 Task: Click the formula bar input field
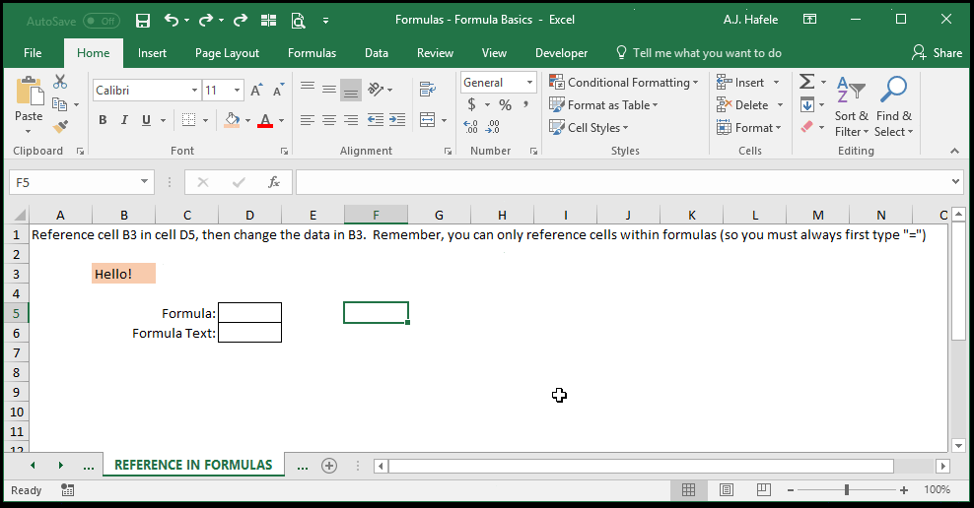[x=622, y=182]
